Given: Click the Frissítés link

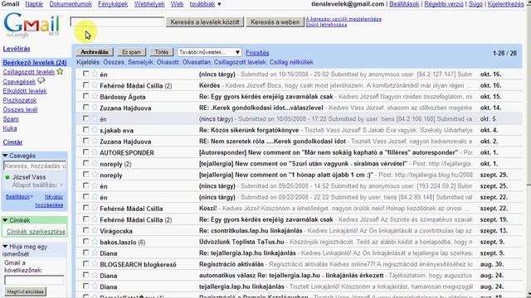Looking at the screenshot, I should [x=257, y=53].
